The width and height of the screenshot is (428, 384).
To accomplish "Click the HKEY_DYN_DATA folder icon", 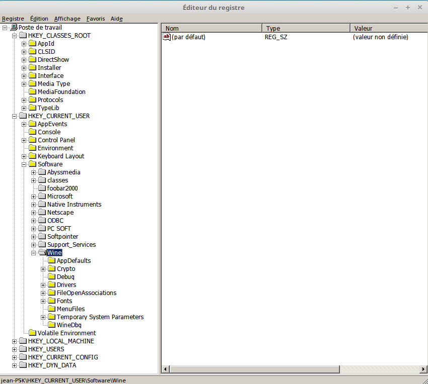I will point(23,365).
